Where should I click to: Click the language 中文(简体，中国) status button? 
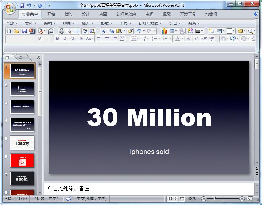92,199
